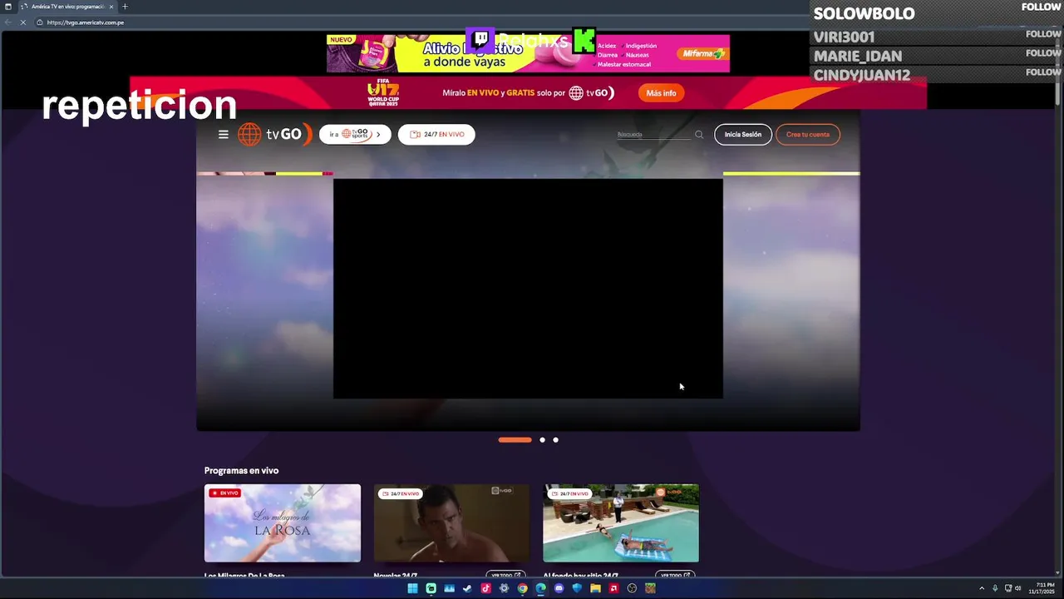1064x599 pixels.
Task: Stop loading the page
Action: [x=23, y=22]
